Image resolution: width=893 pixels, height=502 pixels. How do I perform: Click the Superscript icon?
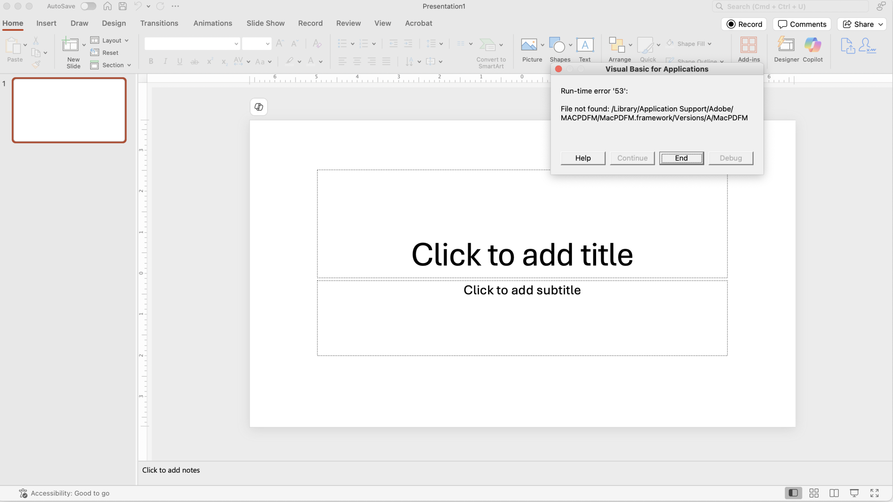coord(209,62)
